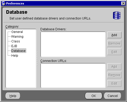The image size is (127, 102).
Task: Click the blue database cylinder icon
Action: click(x=117, y=16)
